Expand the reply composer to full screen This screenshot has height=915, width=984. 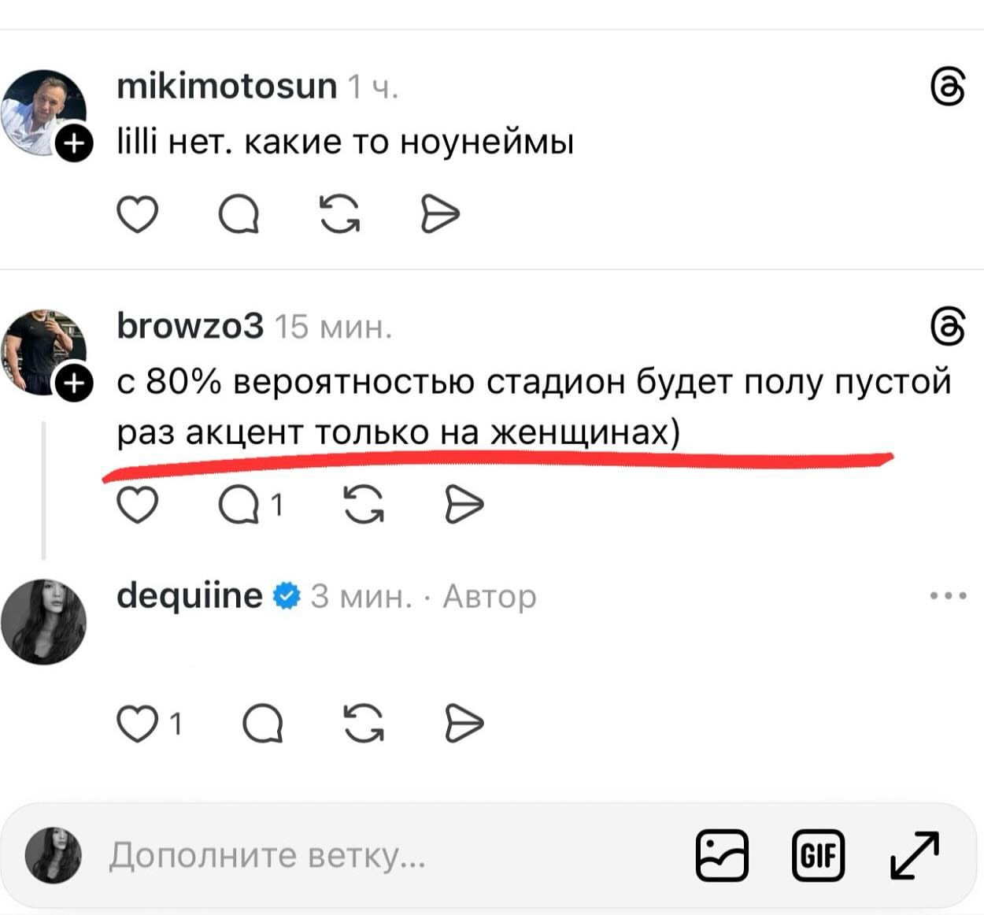click(x=915, y=855)
